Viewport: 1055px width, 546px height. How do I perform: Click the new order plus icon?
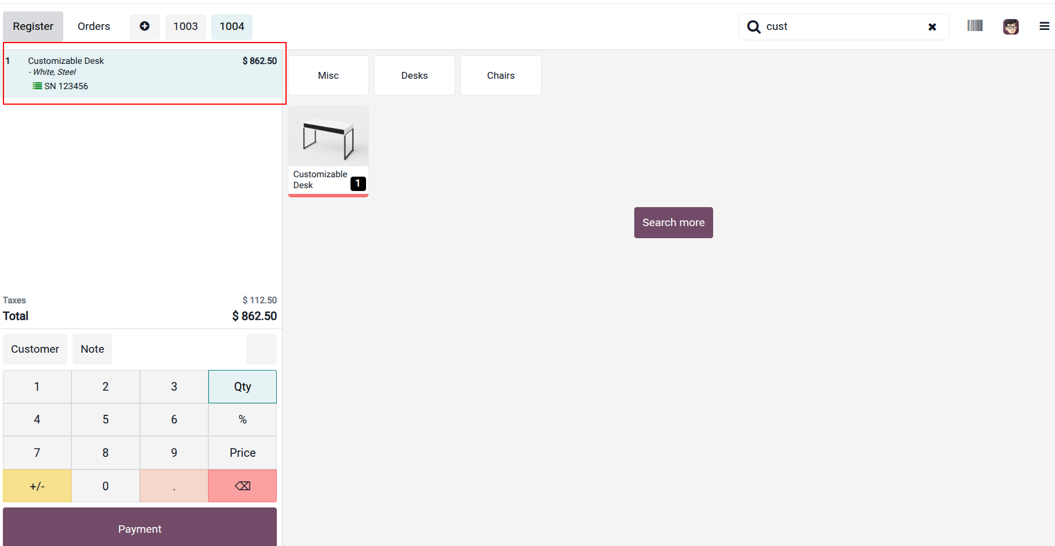coord(144,26)
